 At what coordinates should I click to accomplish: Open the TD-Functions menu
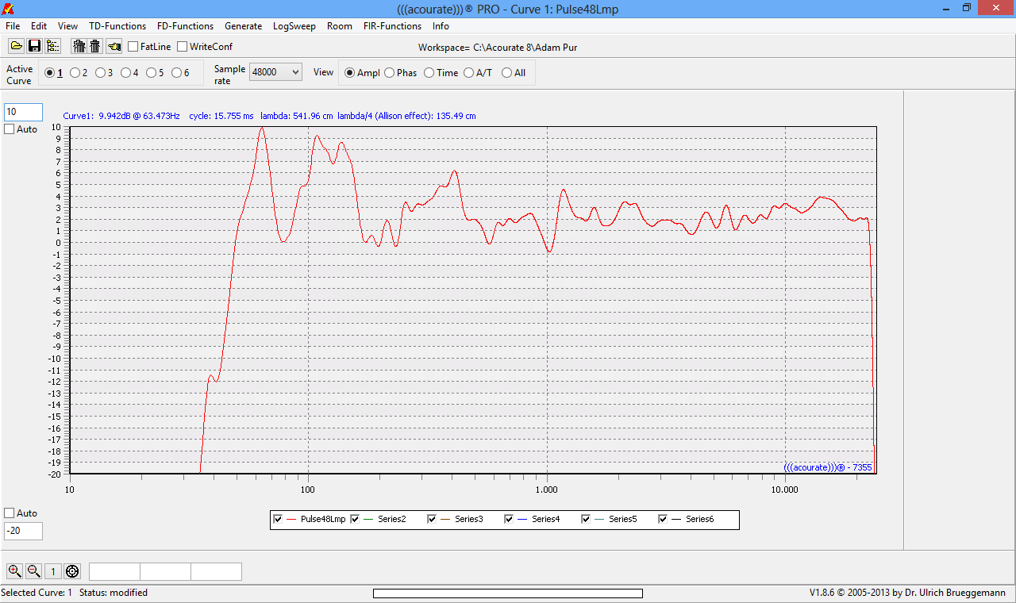pyautogui.click(x=117, y=26)
